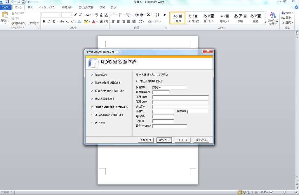Click Replace (置換) in editing group
Viewport: 299px width, 195px height.
coord(286,18)
